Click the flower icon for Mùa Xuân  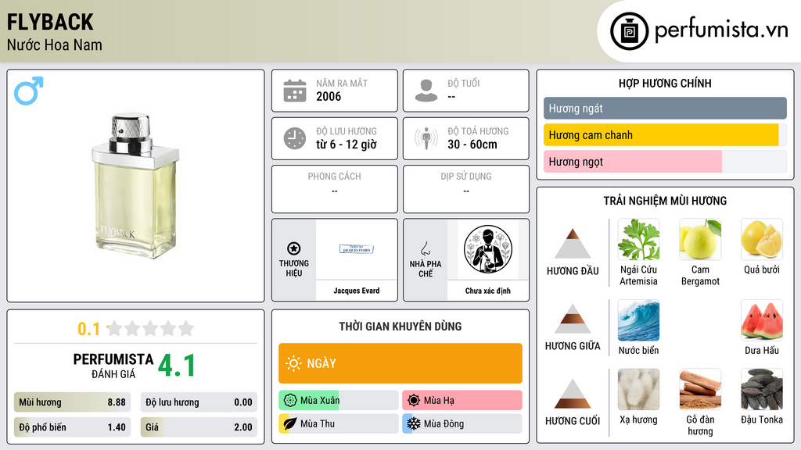290,401
